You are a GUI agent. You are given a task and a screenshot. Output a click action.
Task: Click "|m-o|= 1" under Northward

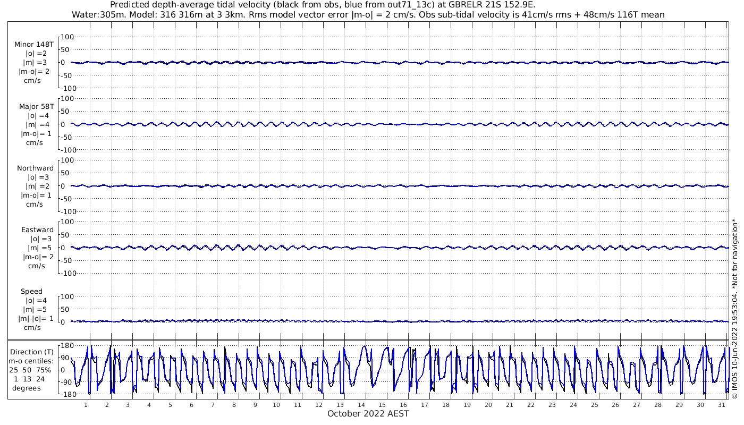click(36, 195)
